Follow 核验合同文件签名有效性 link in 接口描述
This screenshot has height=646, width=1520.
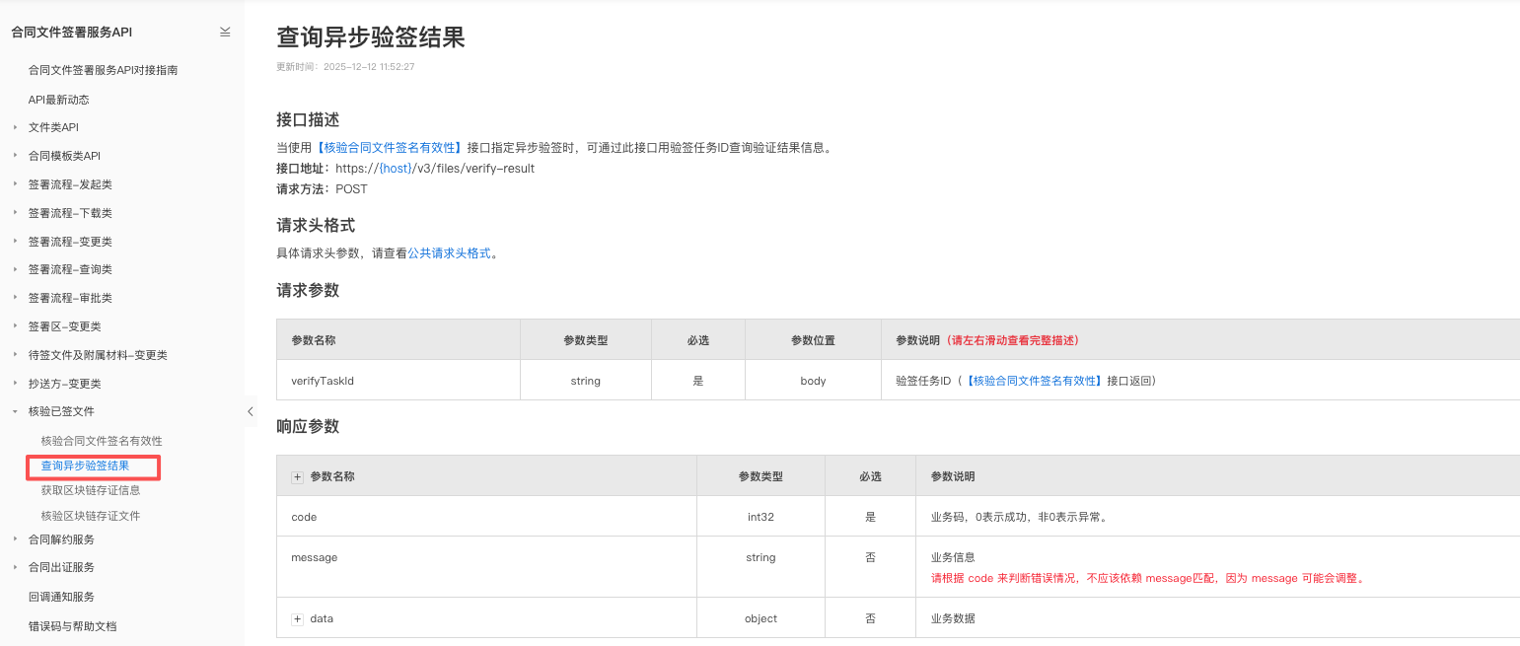[x=390, y=148]
